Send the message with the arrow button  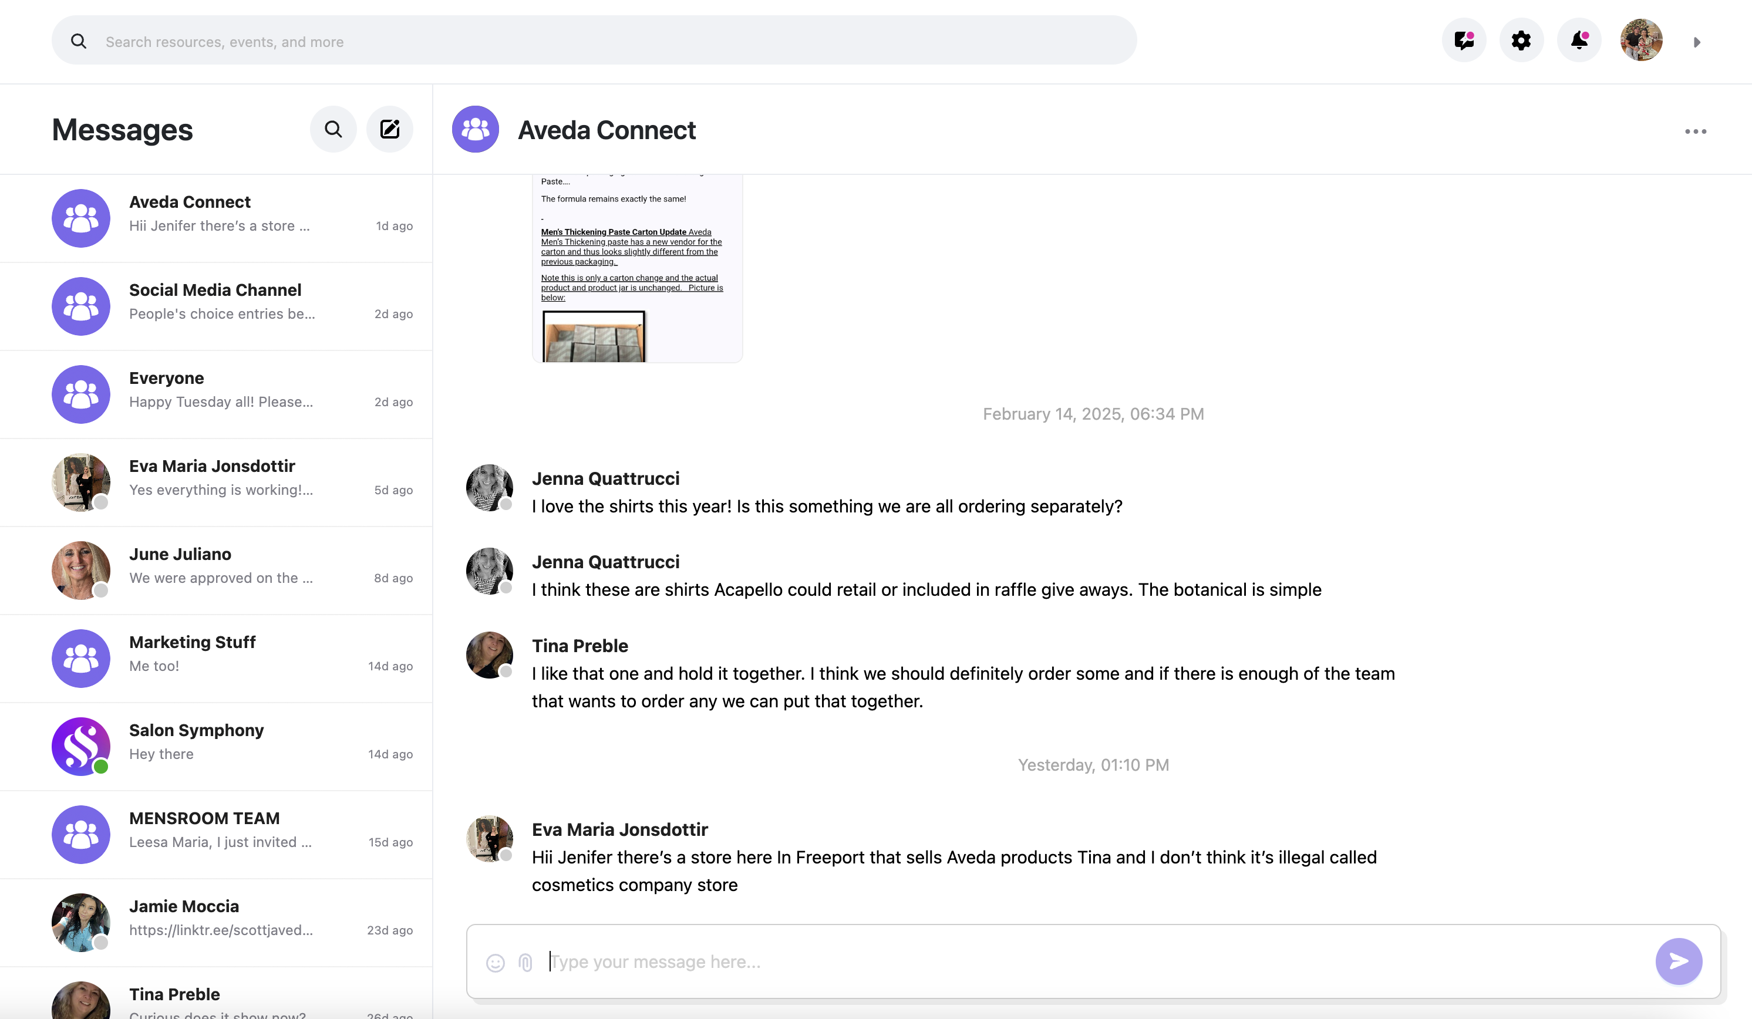[x=1678, y=962]
